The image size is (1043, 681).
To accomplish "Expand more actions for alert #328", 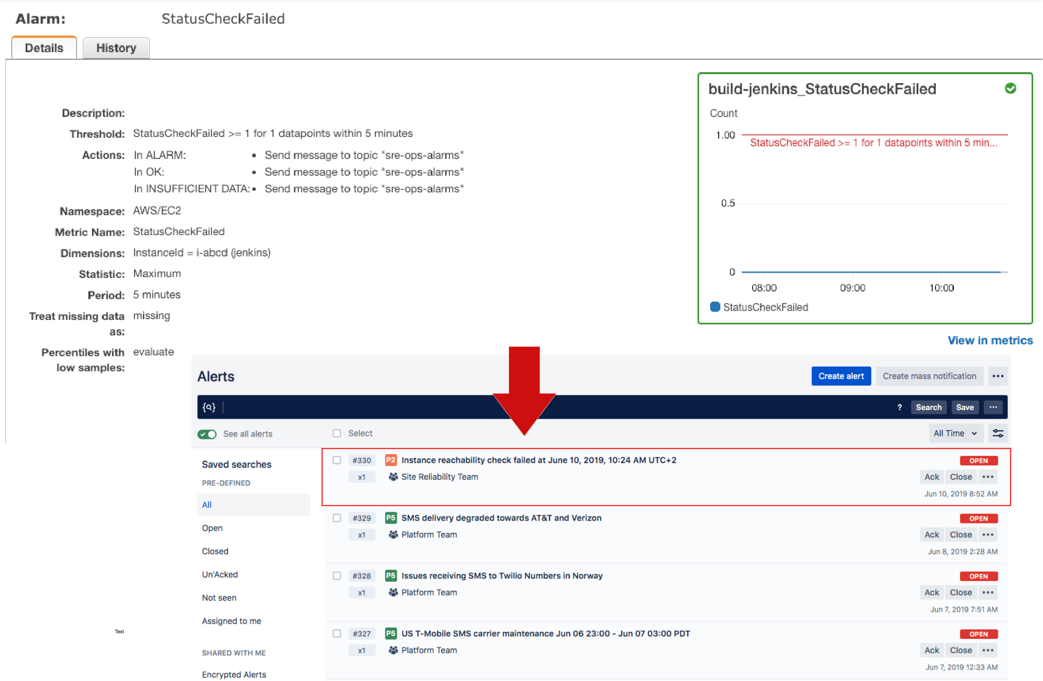I will [x=988, y=593].
